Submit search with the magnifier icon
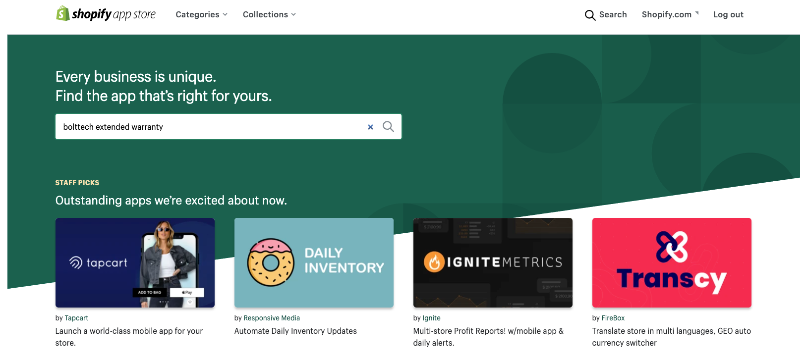Screen dimensions: 807x363 tap(388, 127)
